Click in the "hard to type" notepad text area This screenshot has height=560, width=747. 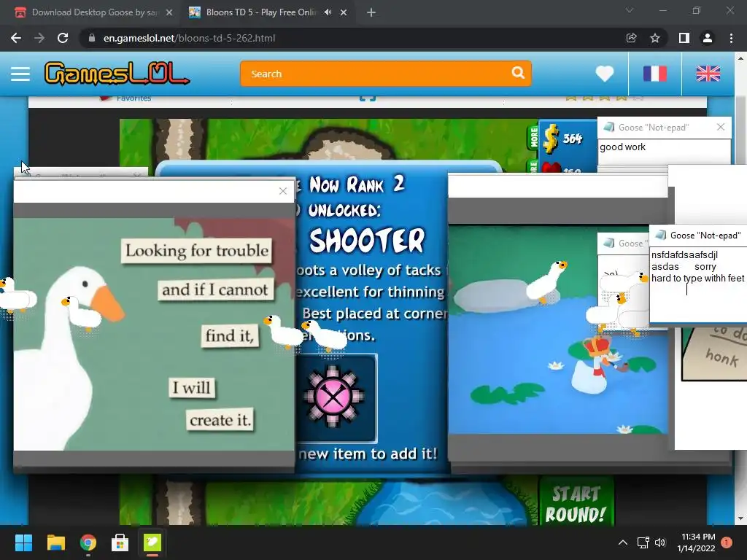[x=698, y=286]
